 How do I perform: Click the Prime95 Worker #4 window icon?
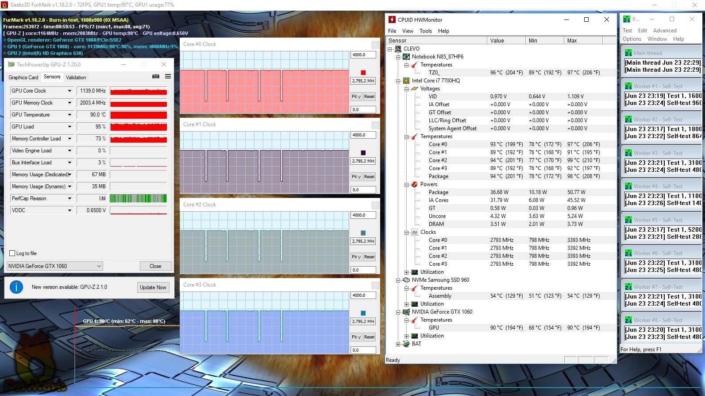click(628, 186)
